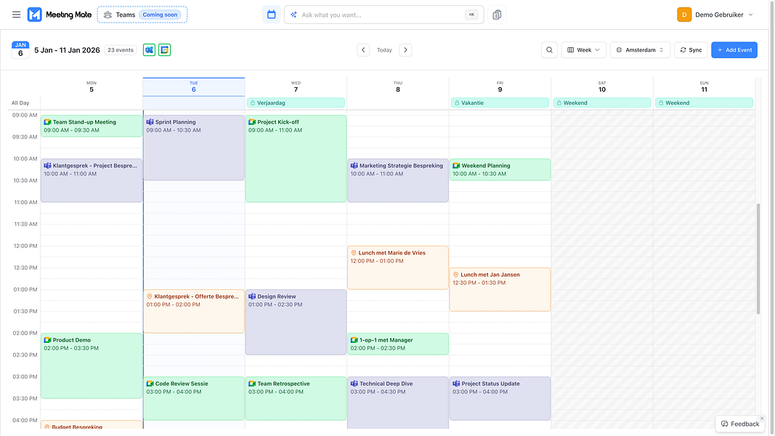Open the Verjaardag all-day event
Image resolution: width=775 pixels, height=436 pixels.
pos(296,102)
